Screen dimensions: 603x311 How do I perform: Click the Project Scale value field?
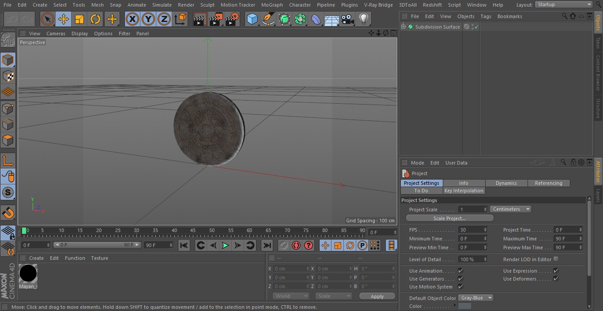click(471, 209)
